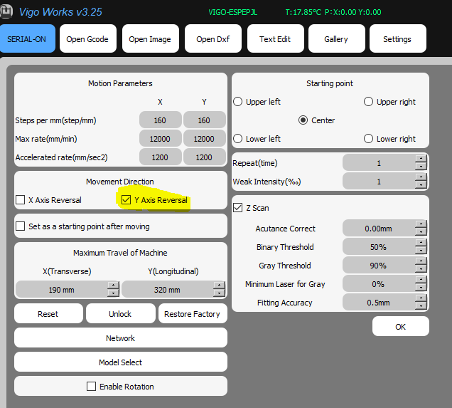Click the Vigo Works v3.25 title text
Image resolution: width=452 pixels, height=408 pixels.
coord(60,12)
